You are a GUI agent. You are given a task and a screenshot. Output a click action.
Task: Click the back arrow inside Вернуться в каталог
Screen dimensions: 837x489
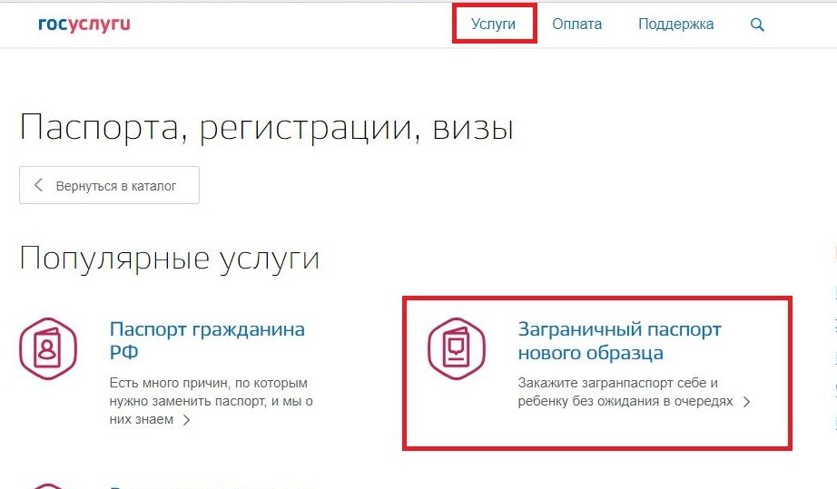39,186
